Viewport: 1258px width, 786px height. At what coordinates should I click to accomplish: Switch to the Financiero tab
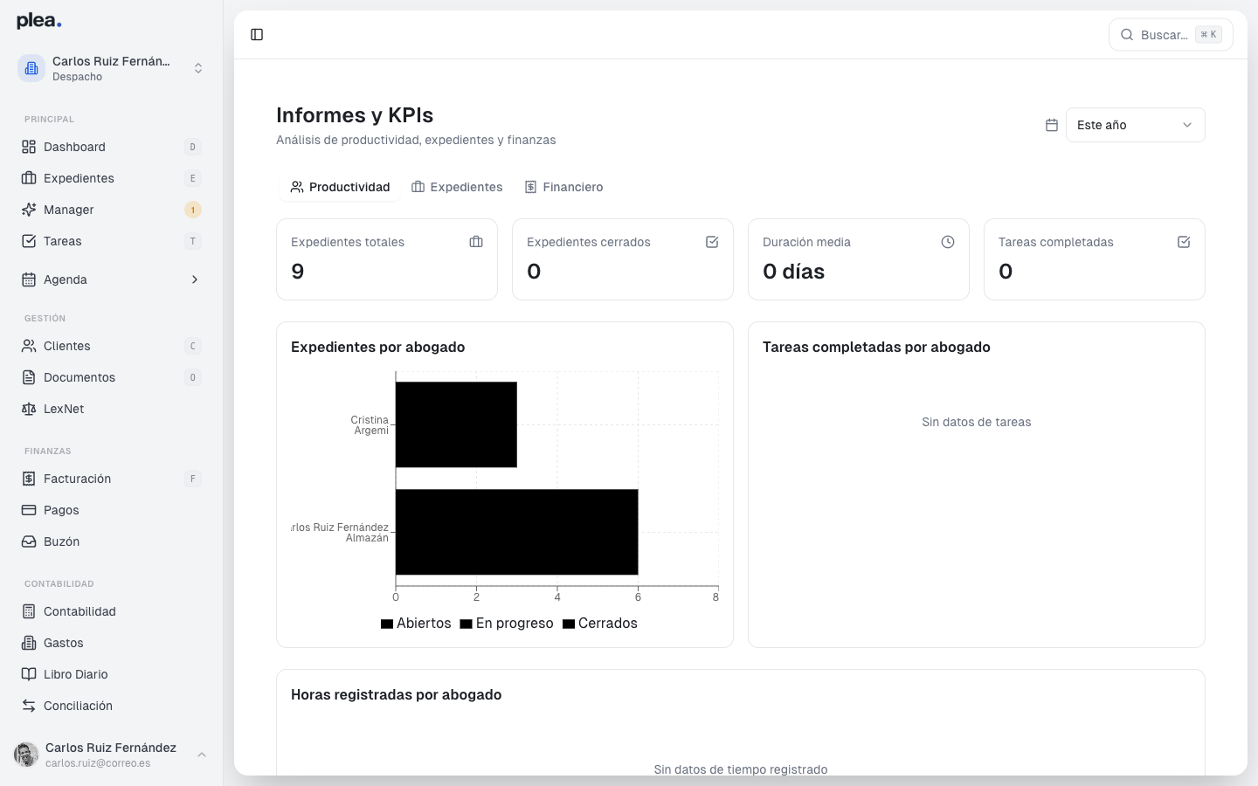point(563,187)
